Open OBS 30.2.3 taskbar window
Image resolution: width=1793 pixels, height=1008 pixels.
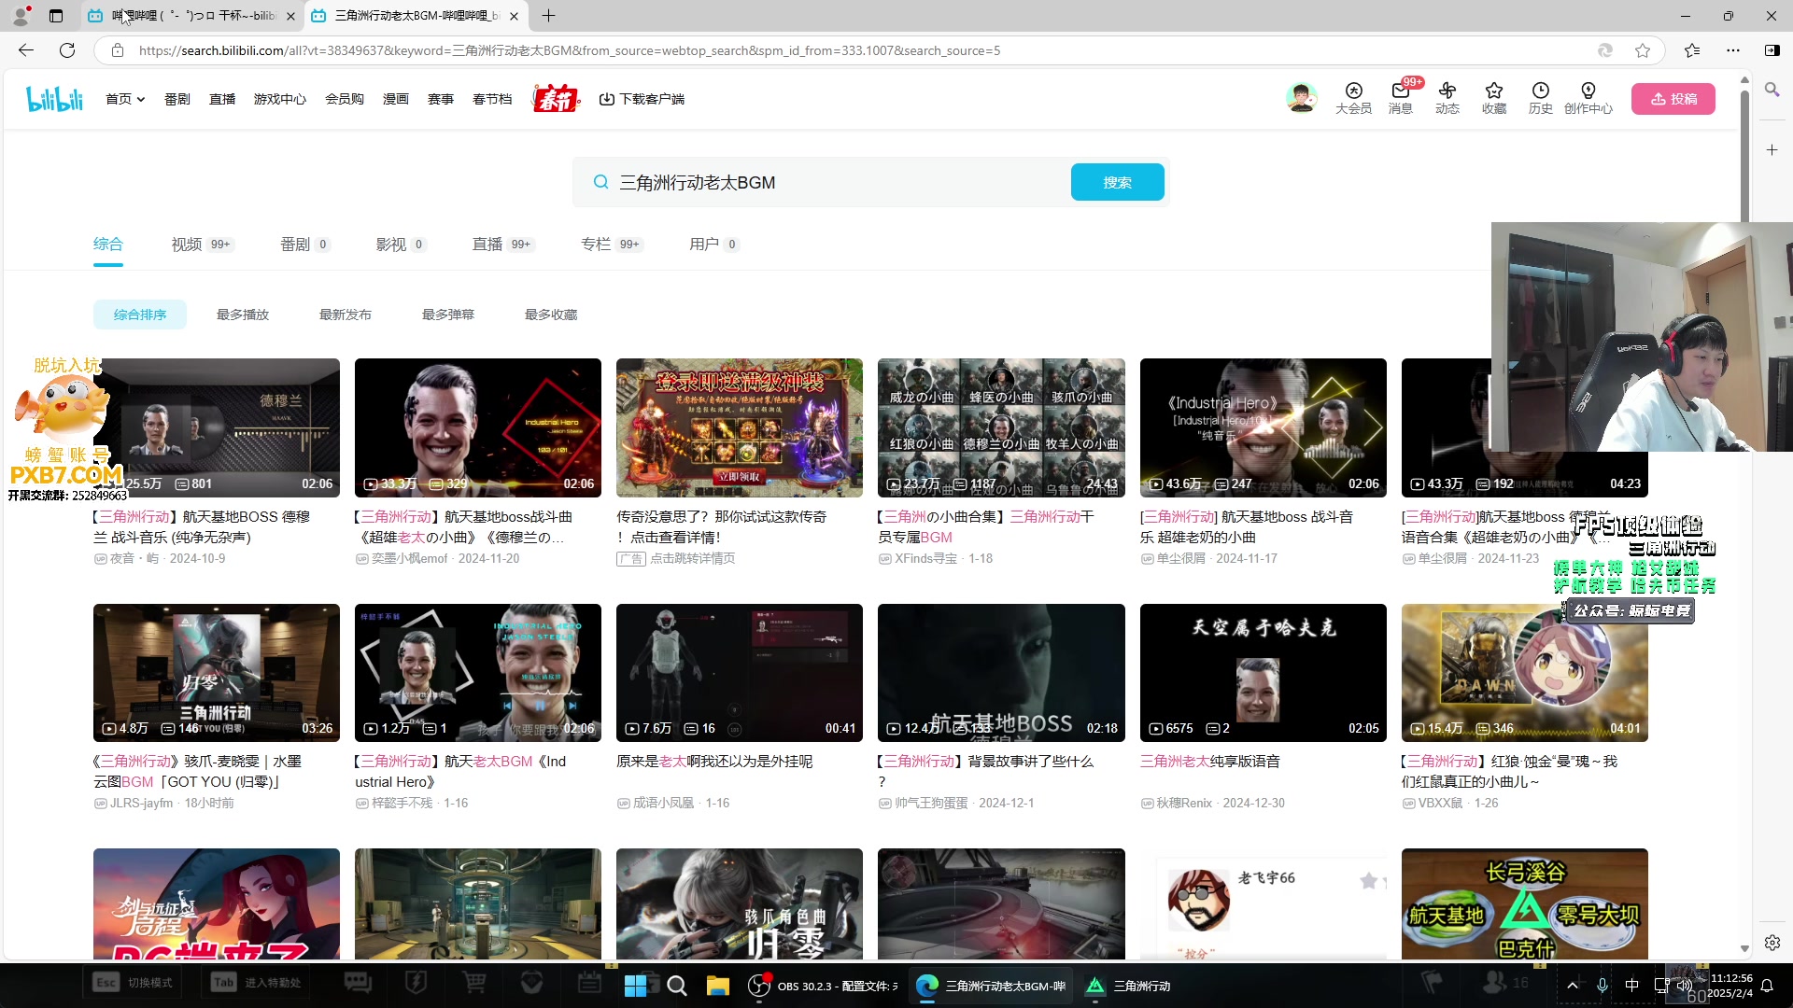(824, 986)
